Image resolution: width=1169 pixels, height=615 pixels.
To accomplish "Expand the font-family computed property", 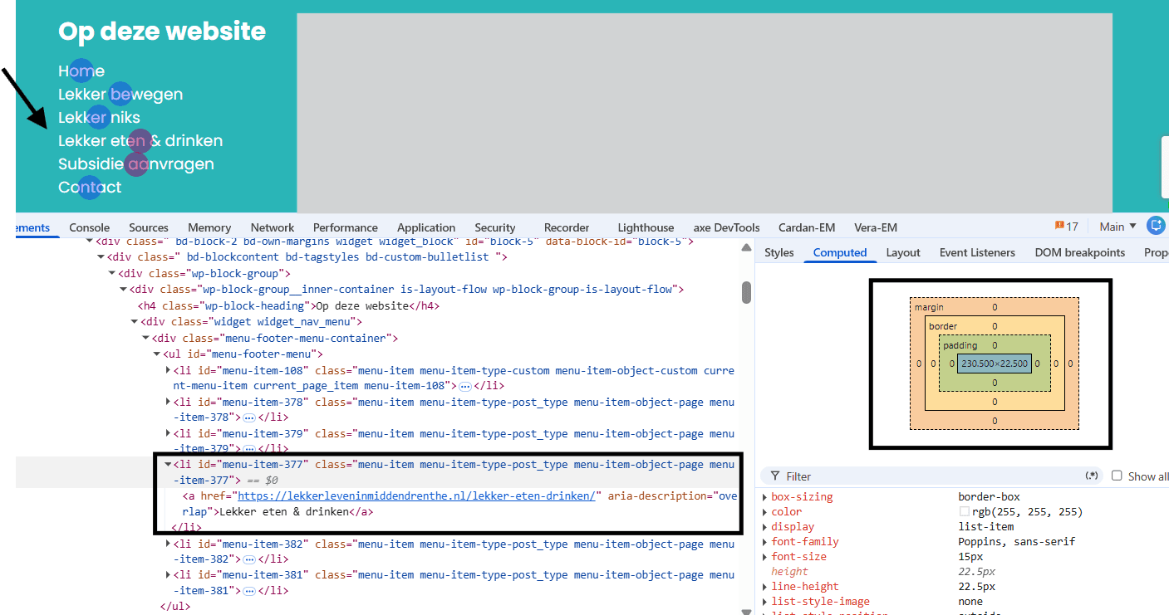I will tap(765, 542).
